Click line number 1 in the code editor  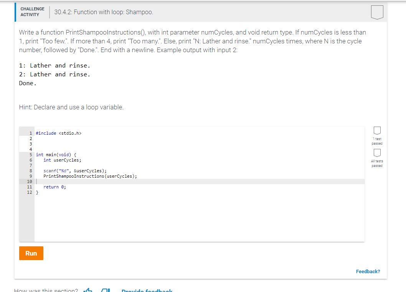pyautogui.click(x=31, y=133)
